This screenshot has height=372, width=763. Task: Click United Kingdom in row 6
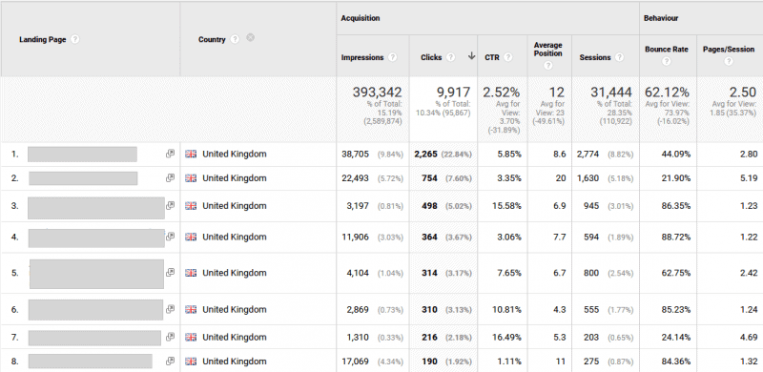[235, 309]
